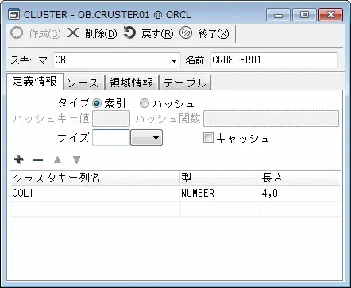Enable the キャッシュ cache checkbox
The width and height of the screenshot is (351, 288).
[x=208, y=138]
